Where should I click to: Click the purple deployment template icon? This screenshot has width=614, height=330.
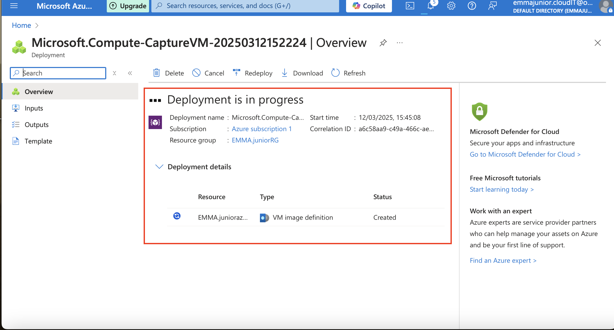155,122
